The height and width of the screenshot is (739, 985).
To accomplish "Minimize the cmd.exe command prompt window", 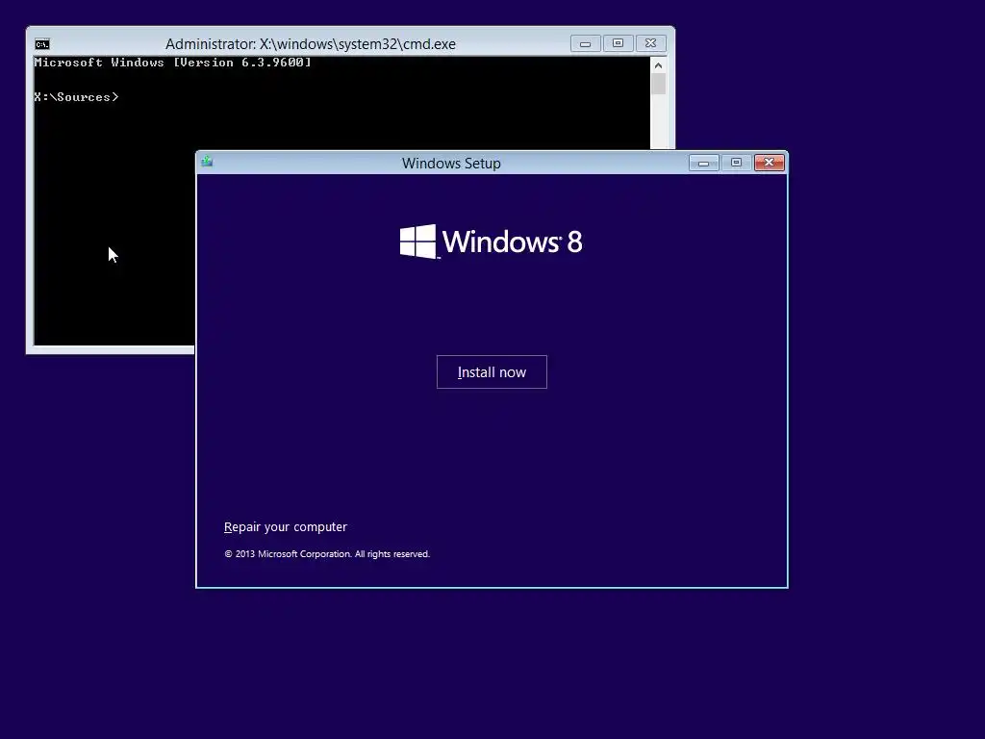I will [586, 43].
